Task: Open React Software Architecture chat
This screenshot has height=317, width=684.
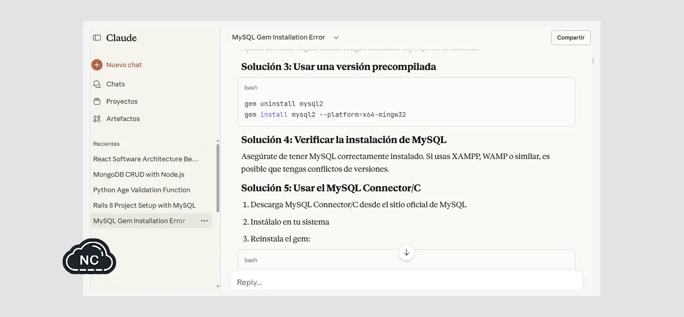Action: 145,159
